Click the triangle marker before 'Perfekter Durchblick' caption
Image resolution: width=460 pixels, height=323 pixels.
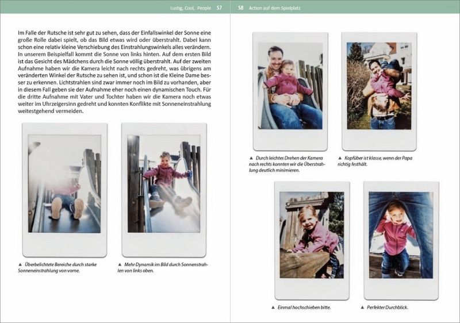pos(362,307)
